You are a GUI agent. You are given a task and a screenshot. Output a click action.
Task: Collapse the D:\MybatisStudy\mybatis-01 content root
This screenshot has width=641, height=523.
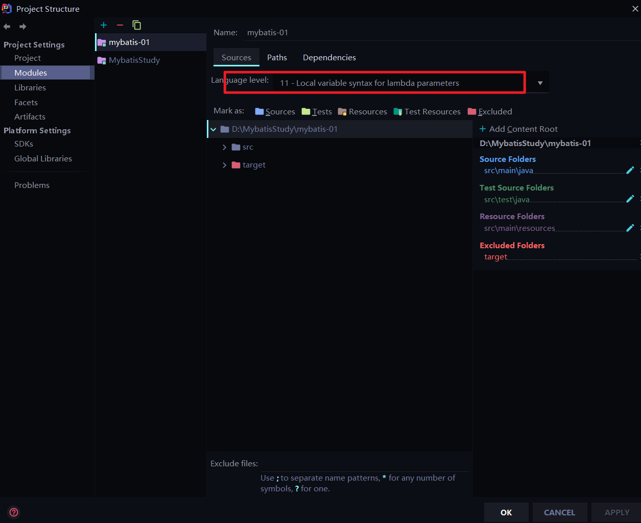[213, 129]
